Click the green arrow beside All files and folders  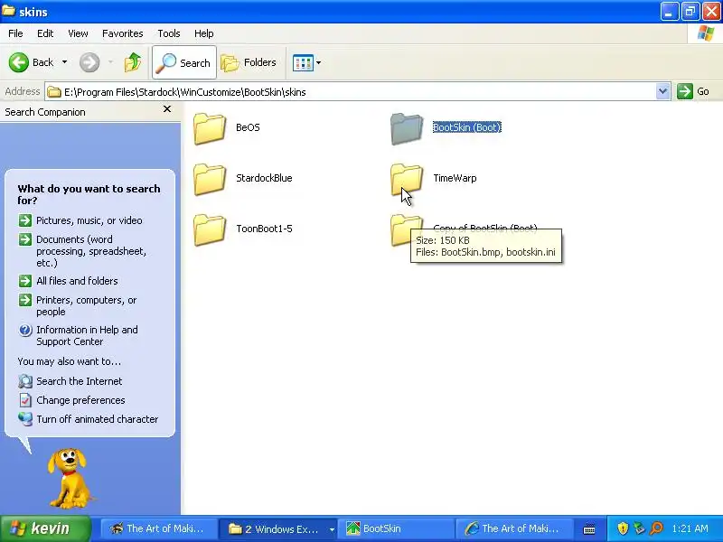coord(25,281)
